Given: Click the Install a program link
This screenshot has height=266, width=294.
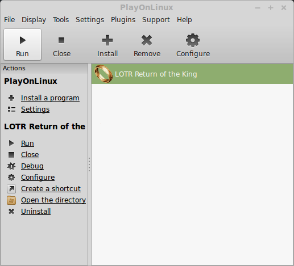Looking at the screenshot, I should click(50, 98).
